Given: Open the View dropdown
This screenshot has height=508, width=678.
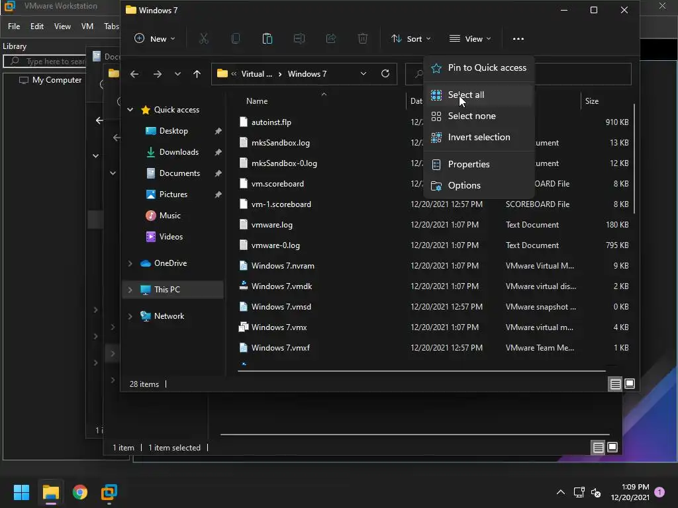Looking at the screenshot, I should click(x=470, y=39).
